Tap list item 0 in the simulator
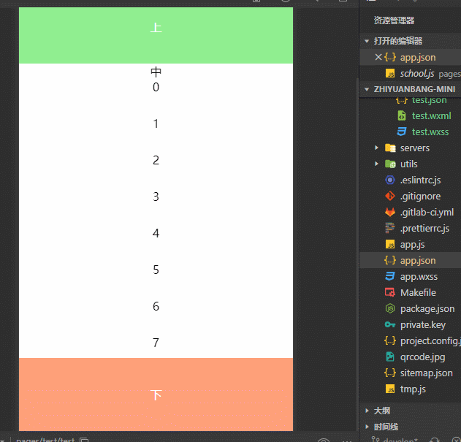Image resolution: width=461 pixels, height=442 pixels. point(156,87)
